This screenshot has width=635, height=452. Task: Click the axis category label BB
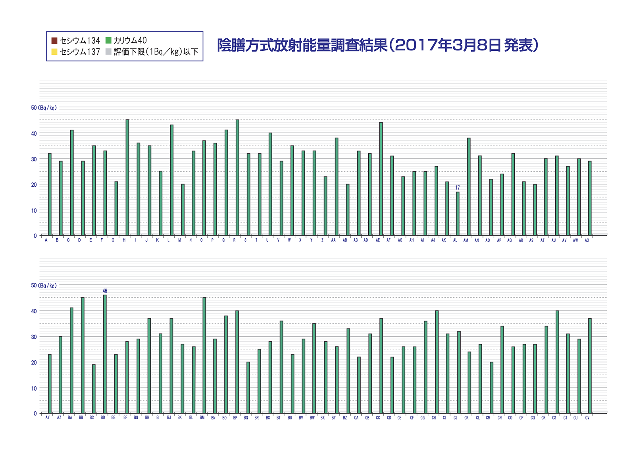[81, 418]
